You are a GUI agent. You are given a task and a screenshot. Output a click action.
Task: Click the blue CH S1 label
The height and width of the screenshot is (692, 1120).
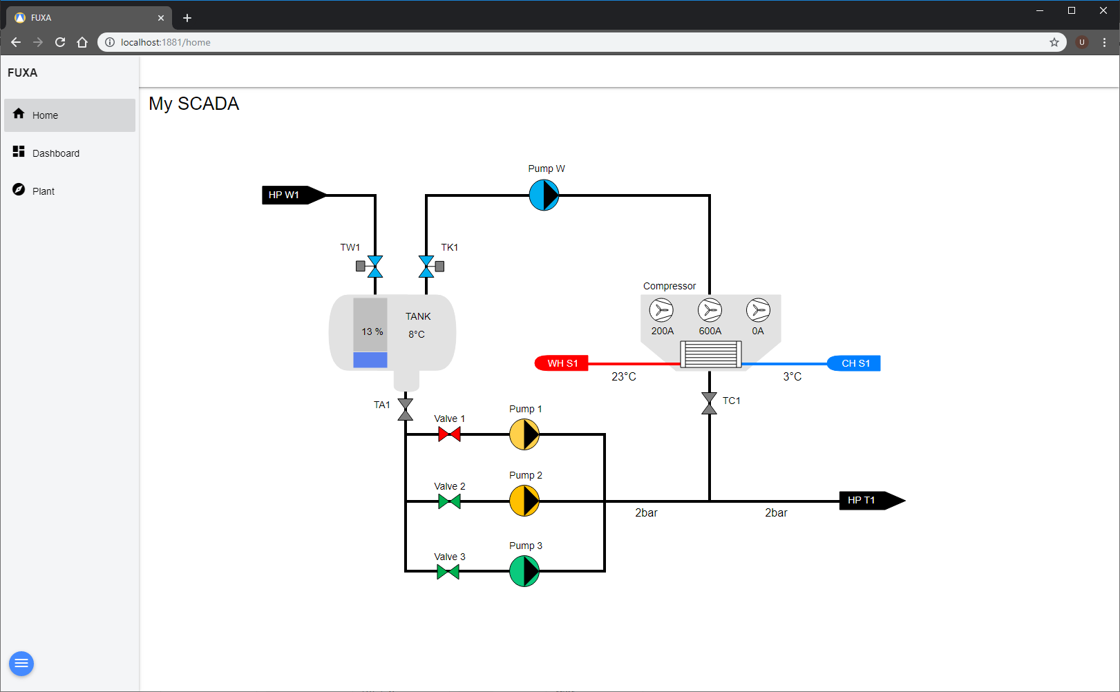855,363
